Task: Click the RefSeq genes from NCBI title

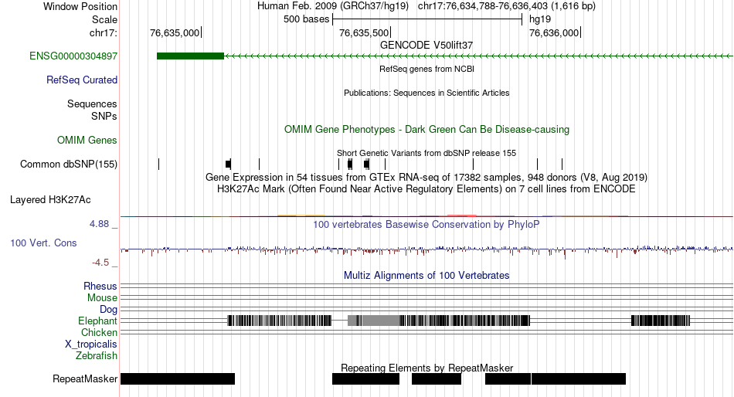Action: pyautogui.click(x=426, y=69)
